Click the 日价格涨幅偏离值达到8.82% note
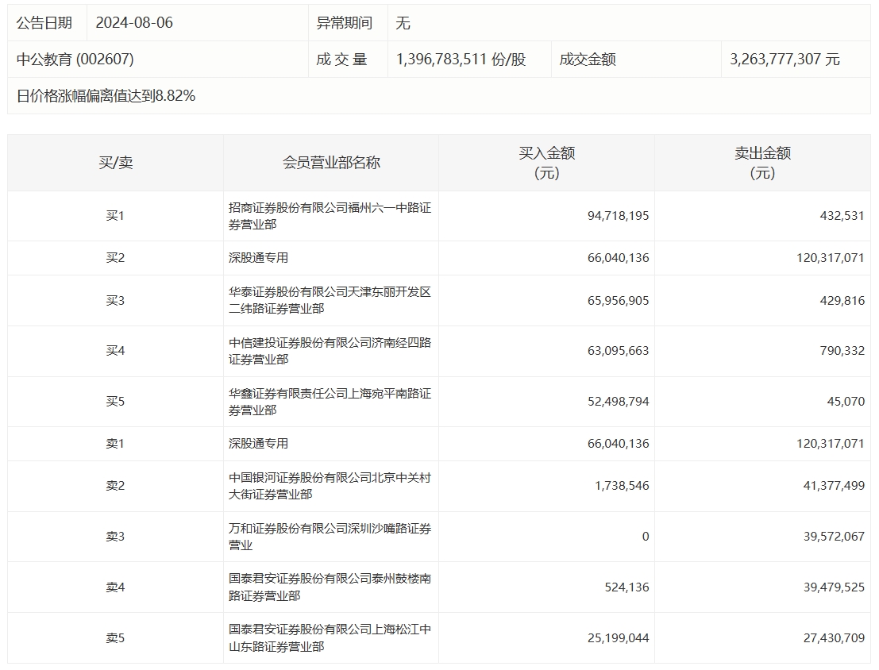The width and height of the screenshot is (879, 670). pos(106,96)
